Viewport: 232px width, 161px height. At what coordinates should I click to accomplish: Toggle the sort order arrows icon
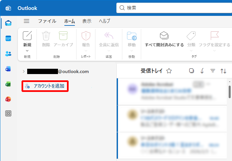(x=223, y=71)
